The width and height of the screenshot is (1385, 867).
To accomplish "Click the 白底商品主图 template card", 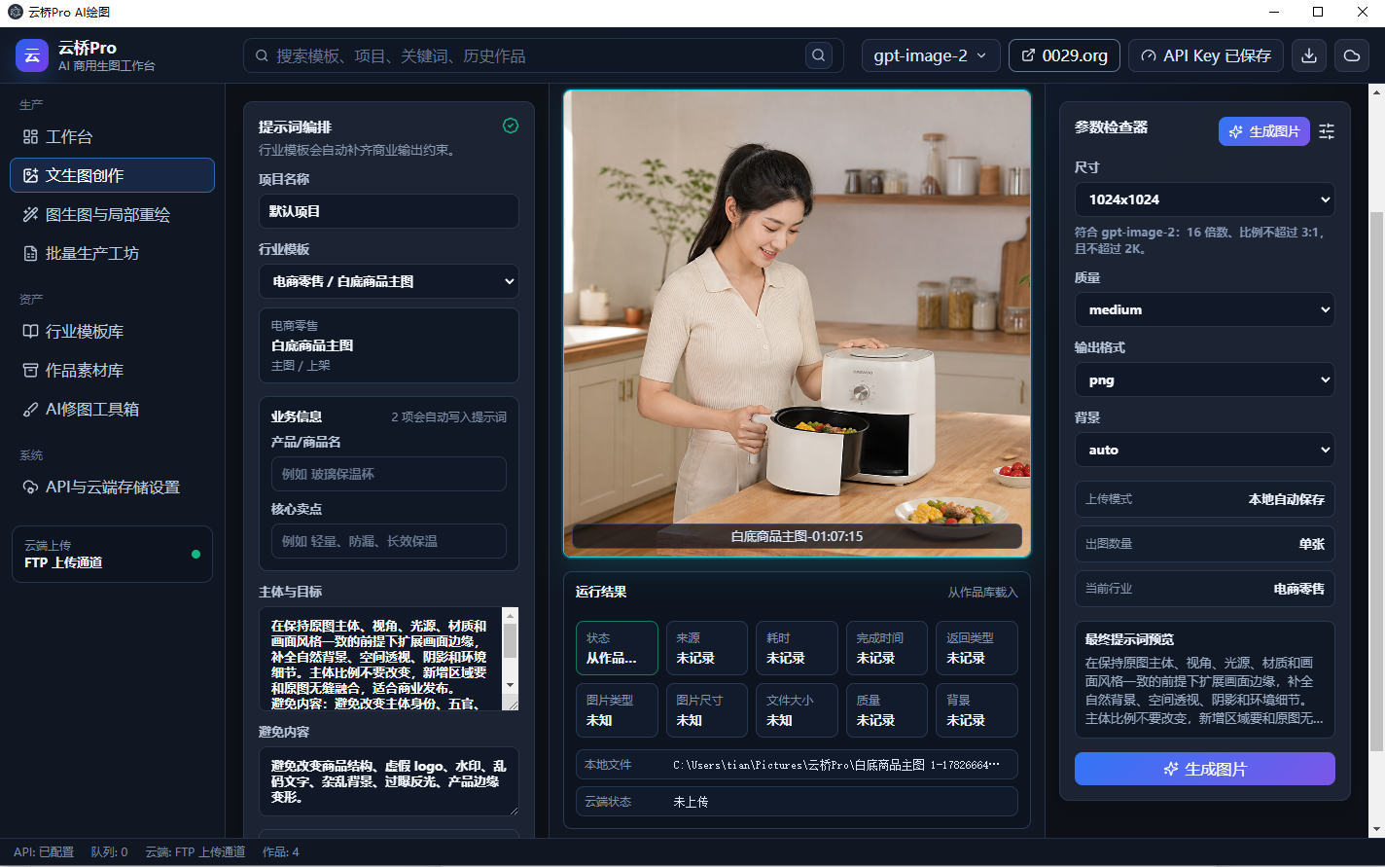I will (389, 345).
